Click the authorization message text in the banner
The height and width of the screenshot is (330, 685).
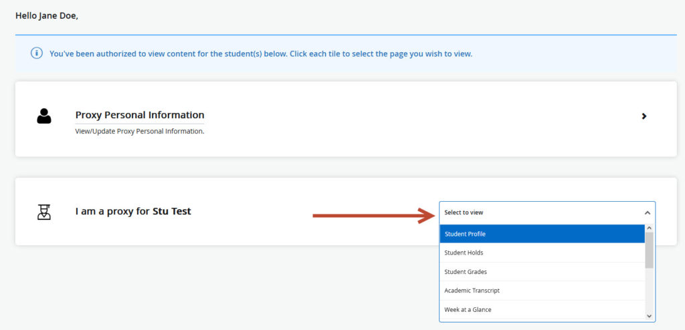tap(261, 54)
